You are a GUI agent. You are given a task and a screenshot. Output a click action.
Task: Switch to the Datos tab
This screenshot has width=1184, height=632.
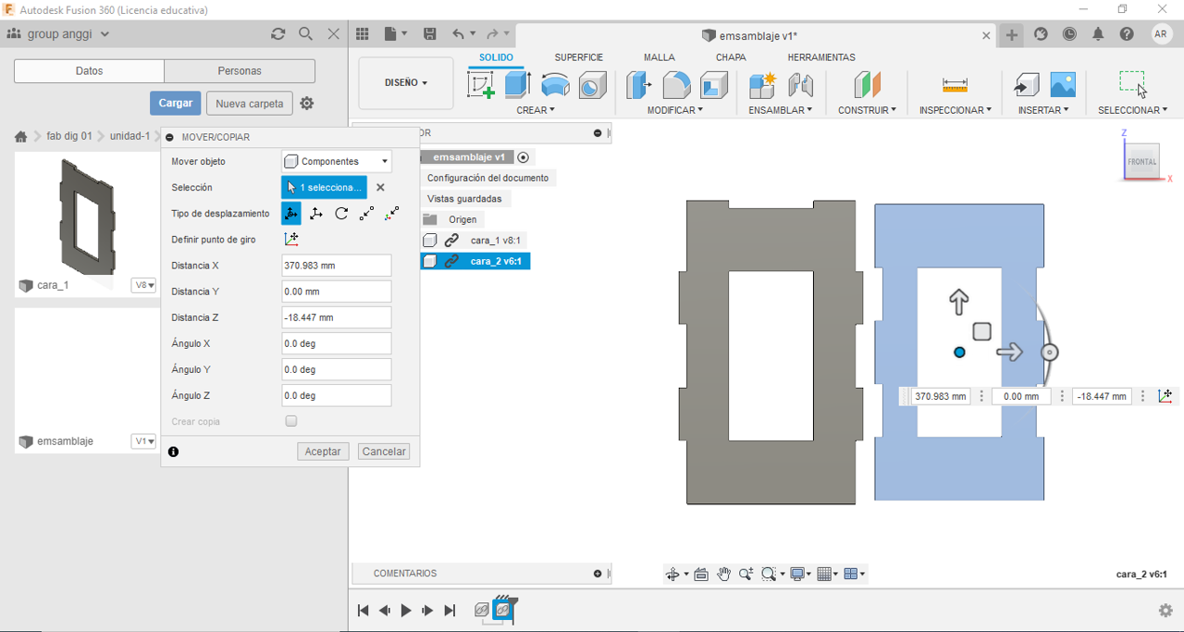point(90,71)
